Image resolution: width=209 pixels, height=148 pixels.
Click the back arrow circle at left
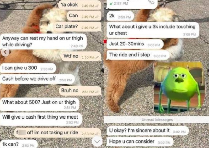point(5,52)
